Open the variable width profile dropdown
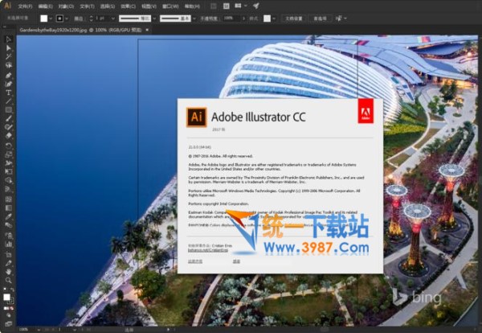 154,18
